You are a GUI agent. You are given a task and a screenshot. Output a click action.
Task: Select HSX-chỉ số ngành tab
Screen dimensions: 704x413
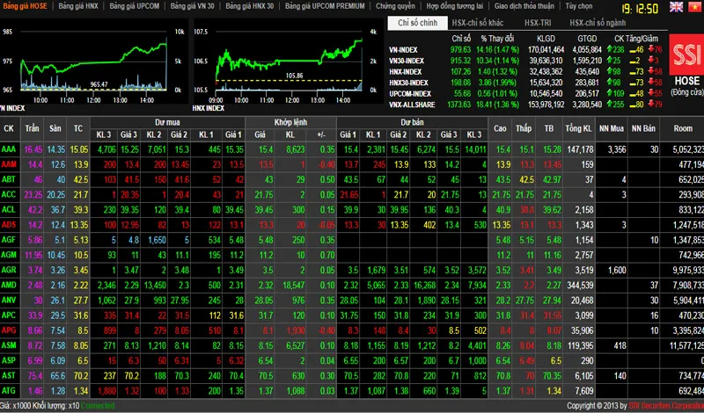[x=598, y=23]
